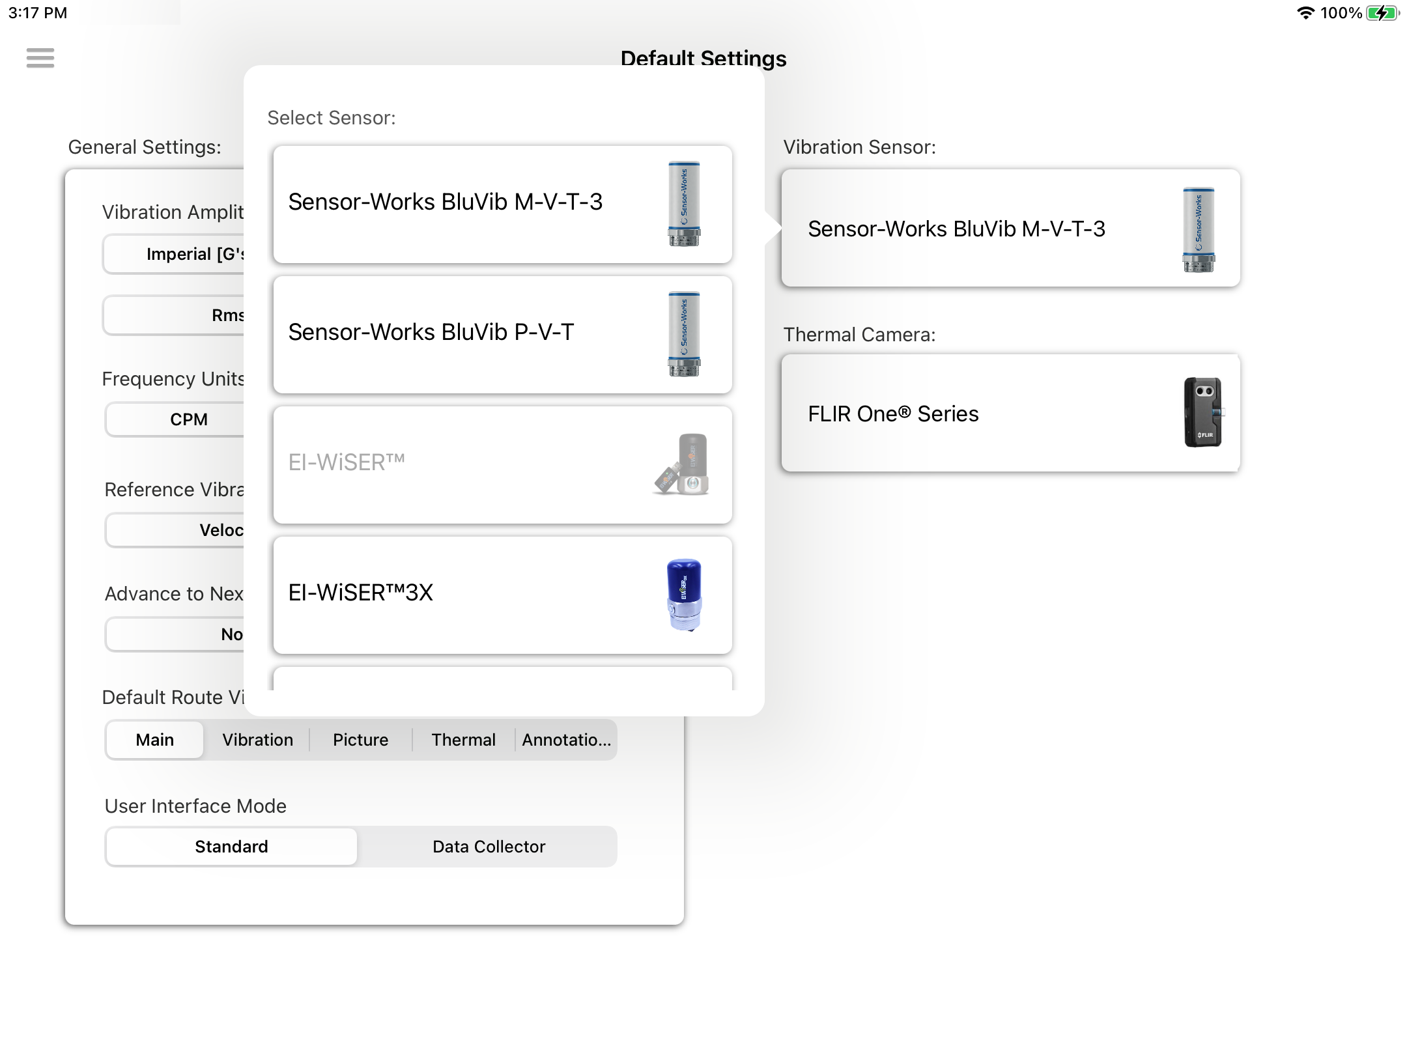Screen dimensions: 1407x1055
Task: Open the hamburger menu
Action: click(40, 58)
